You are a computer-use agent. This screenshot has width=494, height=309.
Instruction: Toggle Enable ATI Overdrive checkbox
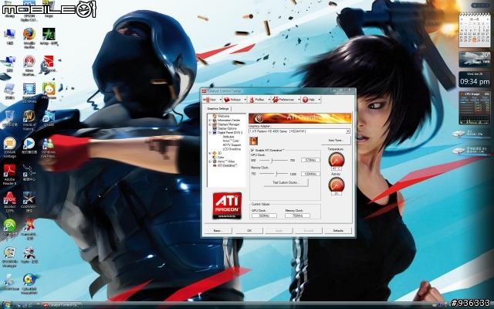point(252,151)
